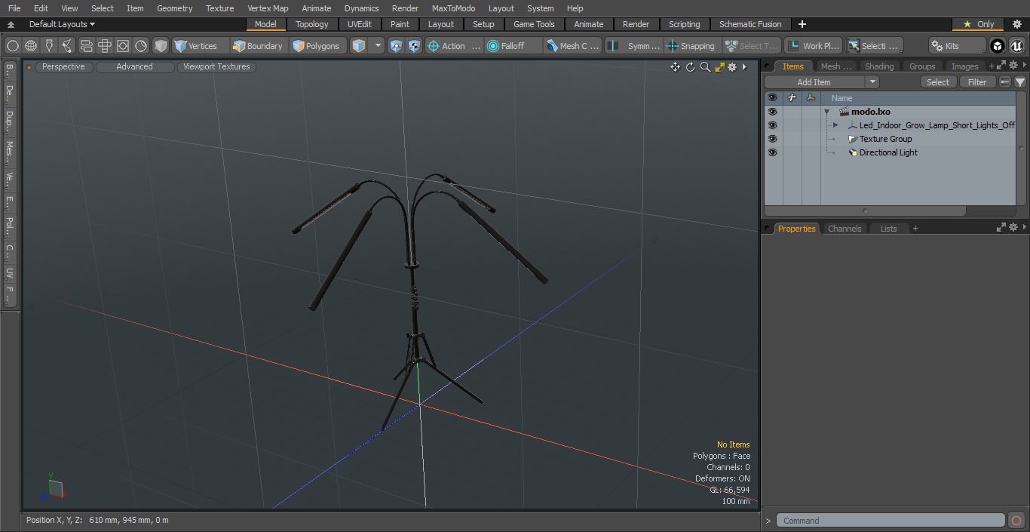Click the capsule loop tool icon

pos(86,46)
